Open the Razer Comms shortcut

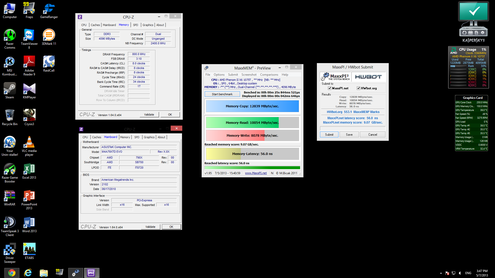(x=10, y=39)
